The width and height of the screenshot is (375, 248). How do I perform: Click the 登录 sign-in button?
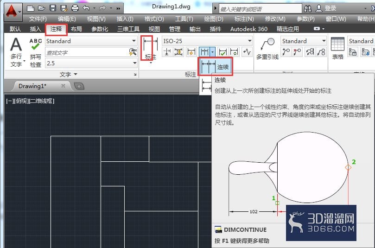click(x=326, y=8)
